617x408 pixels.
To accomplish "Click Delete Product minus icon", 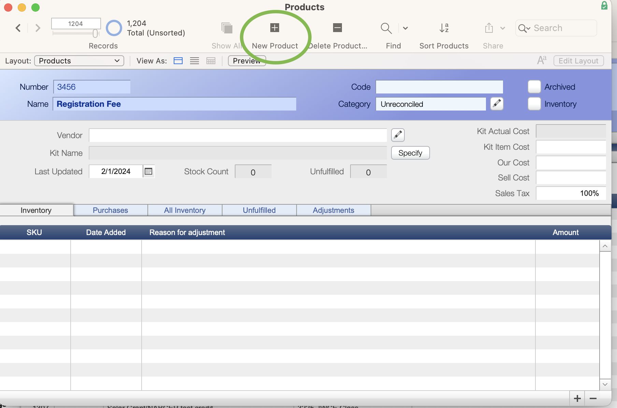I will coord(338,28).
